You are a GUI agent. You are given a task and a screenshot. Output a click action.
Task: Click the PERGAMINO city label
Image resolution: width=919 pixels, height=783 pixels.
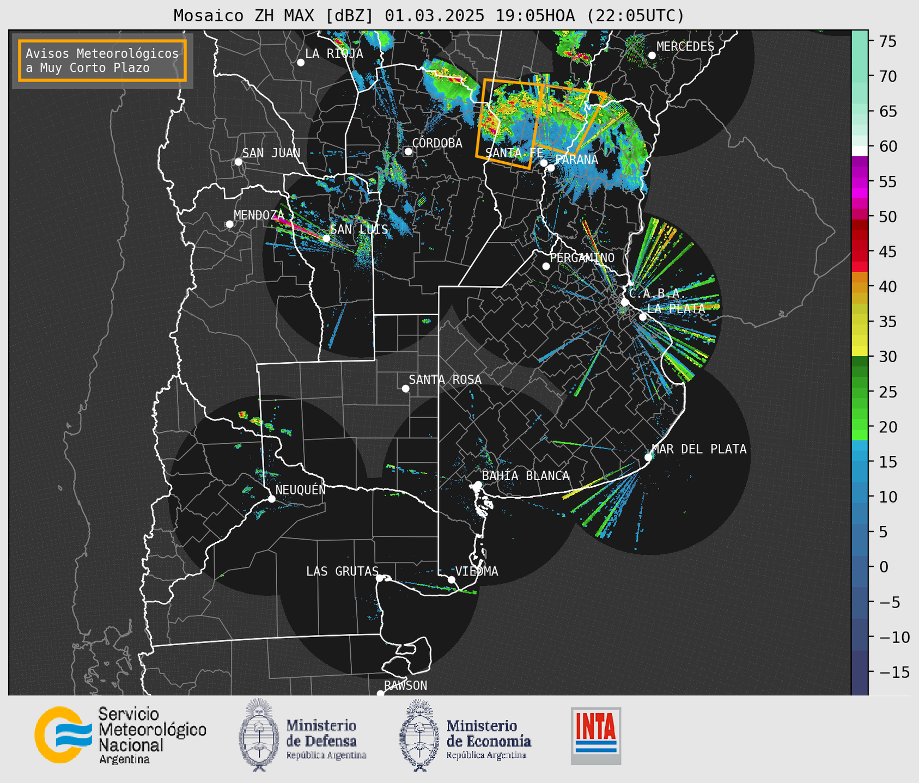point(582,258)
